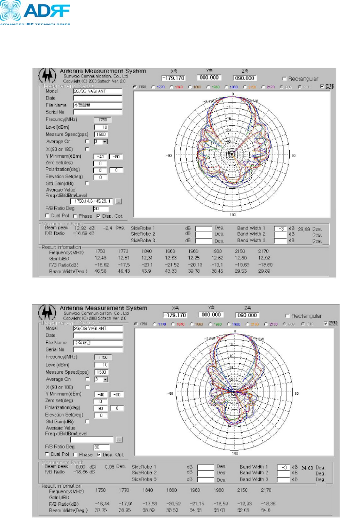The image size is (341, 518).
Task: Select the 2170 frequency radio in lower window
Action: (x=266, y=324)
